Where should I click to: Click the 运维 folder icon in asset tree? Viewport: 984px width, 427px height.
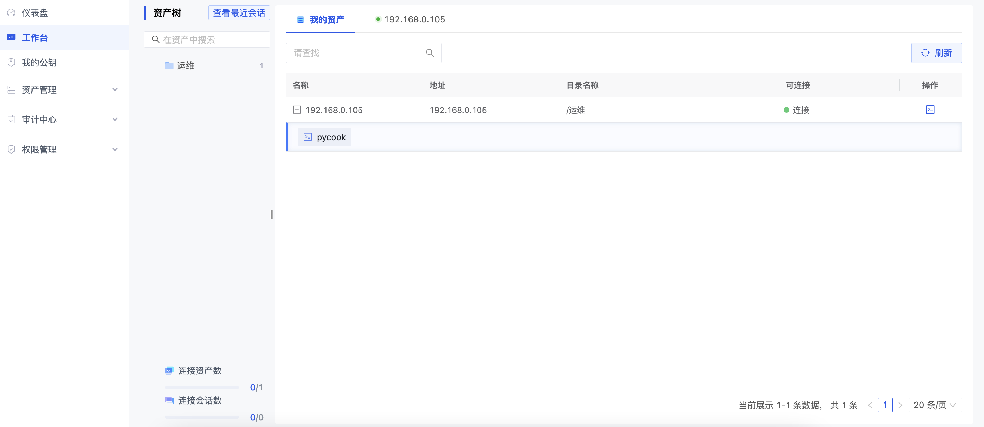pyautogui.click(x=169, y=66)
